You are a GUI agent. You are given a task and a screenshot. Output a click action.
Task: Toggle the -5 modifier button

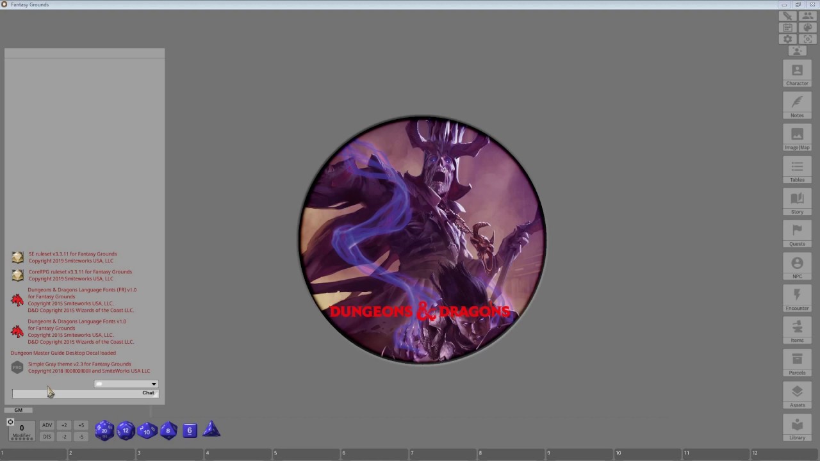(81, 437)
